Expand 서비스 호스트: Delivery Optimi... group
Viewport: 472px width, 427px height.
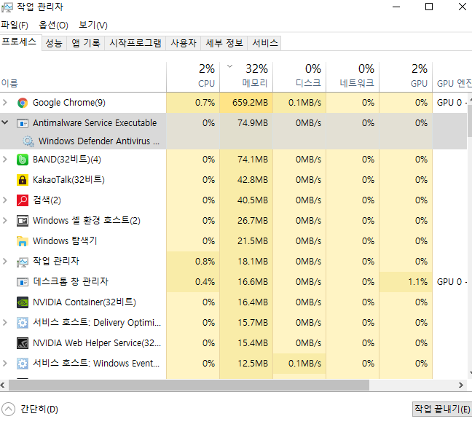[5, 323]
